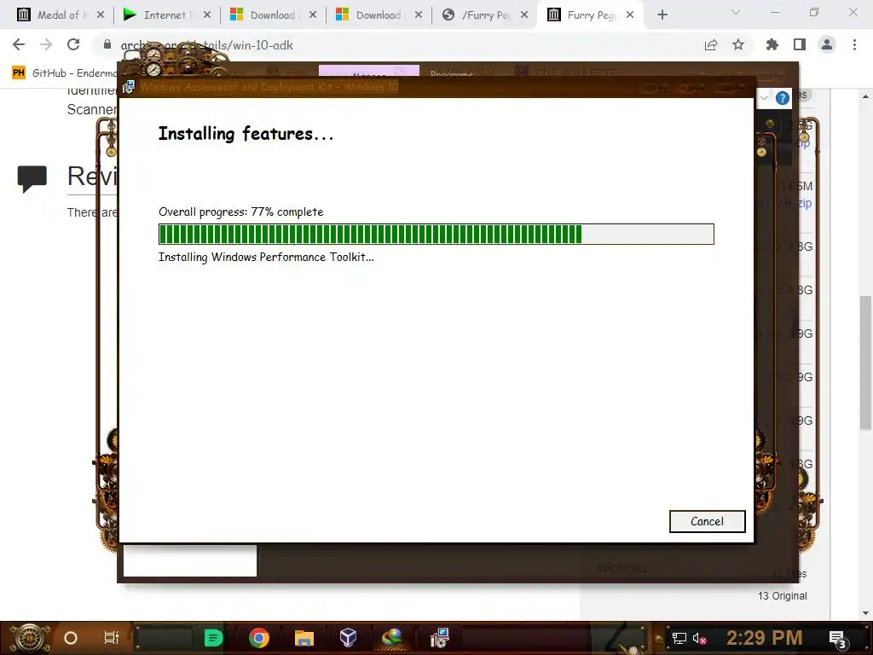
Task: Go back to the previous page
Action: click(x=19, y=44)
